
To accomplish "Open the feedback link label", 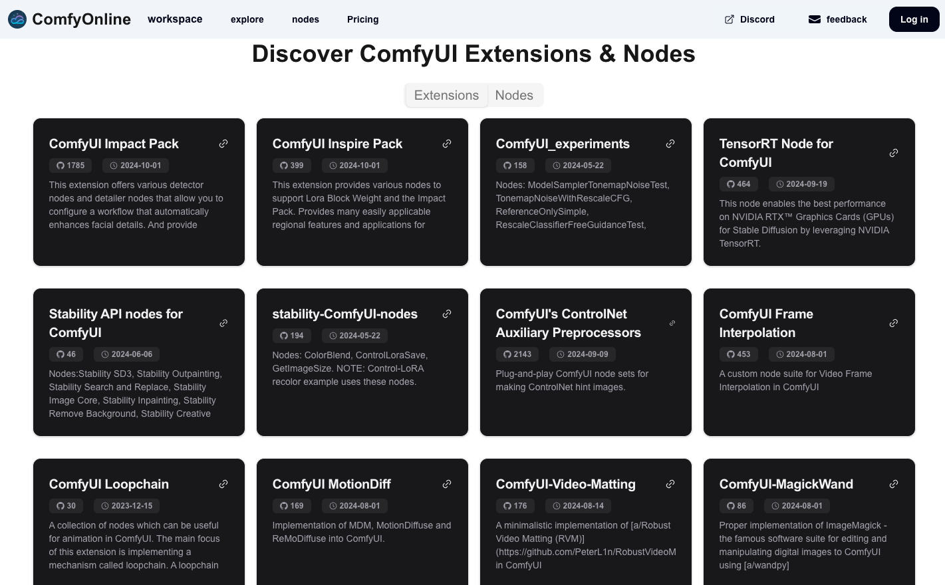I will (847, 19).
